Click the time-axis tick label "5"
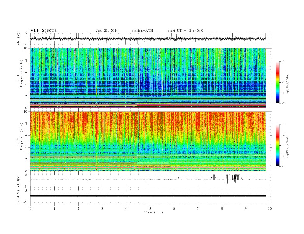 150,208
